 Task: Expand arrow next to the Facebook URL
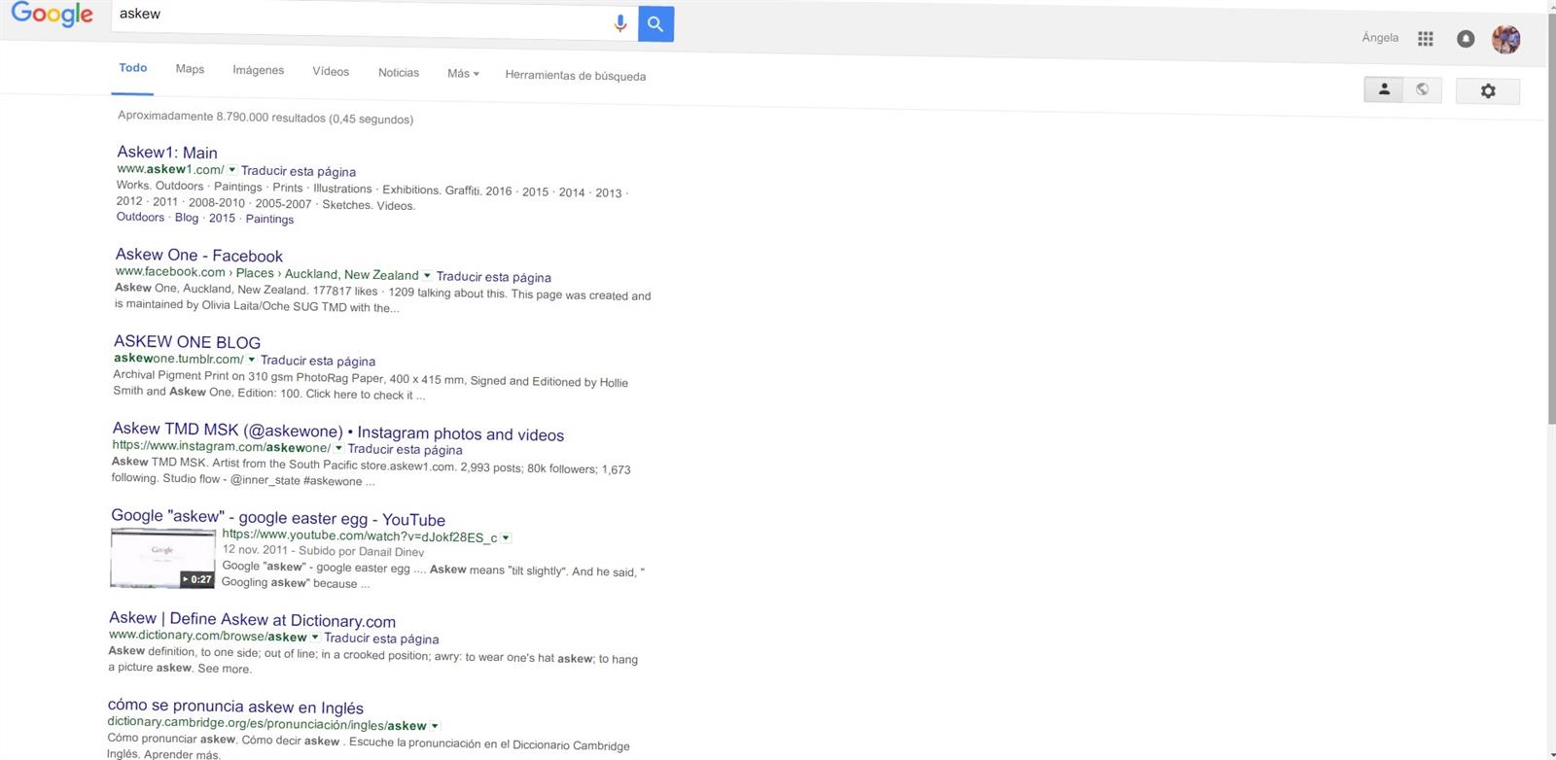pyautogui.click(x=427, y=276)
